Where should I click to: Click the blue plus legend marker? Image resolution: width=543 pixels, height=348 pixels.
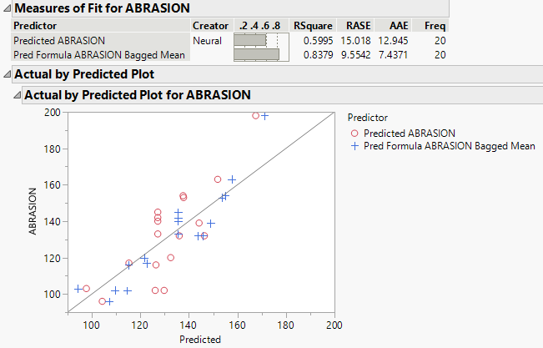pos(354,145)
